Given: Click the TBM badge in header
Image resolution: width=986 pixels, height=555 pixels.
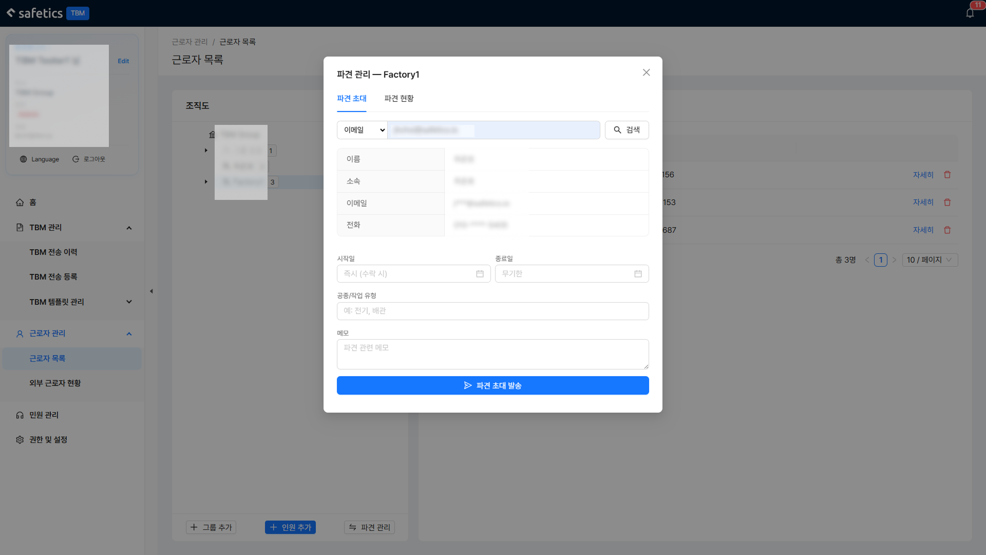Looking at the screenshot, I should (x=78, y=13).
